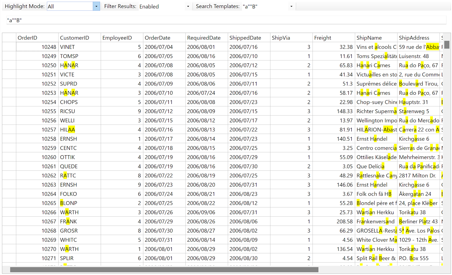Click the vertical scrollbar thumb
Image resolution: width=452 pixels, height=275 pixels.
(447, 45)
